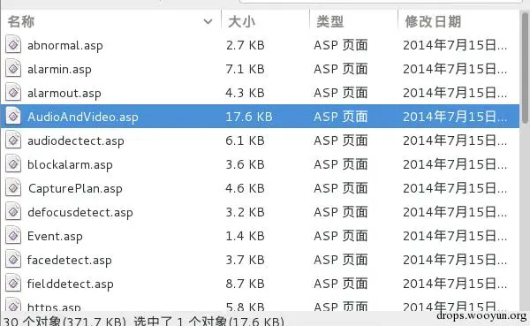Viewport: 530px width, 326px height.
Task: Toggle sort order arrow in 名称 column
Action: pos(208,22)
